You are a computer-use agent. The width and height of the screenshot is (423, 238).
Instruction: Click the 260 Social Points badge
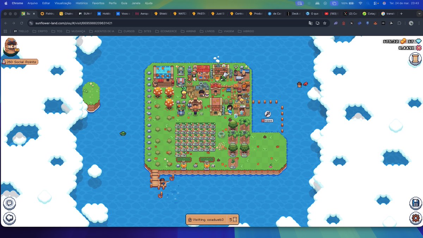point(19,62)
